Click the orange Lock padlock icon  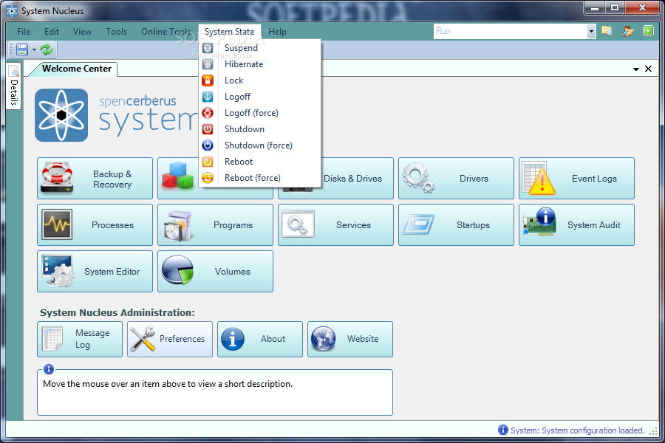point(208,80)
